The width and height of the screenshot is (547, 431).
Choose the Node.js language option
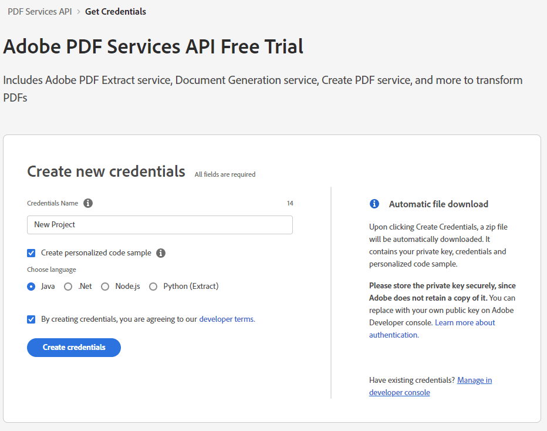coord(105,287)
